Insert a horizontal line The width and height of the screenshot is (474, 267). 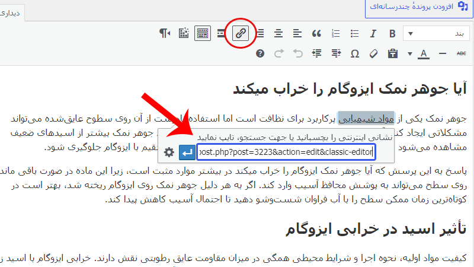443,53
